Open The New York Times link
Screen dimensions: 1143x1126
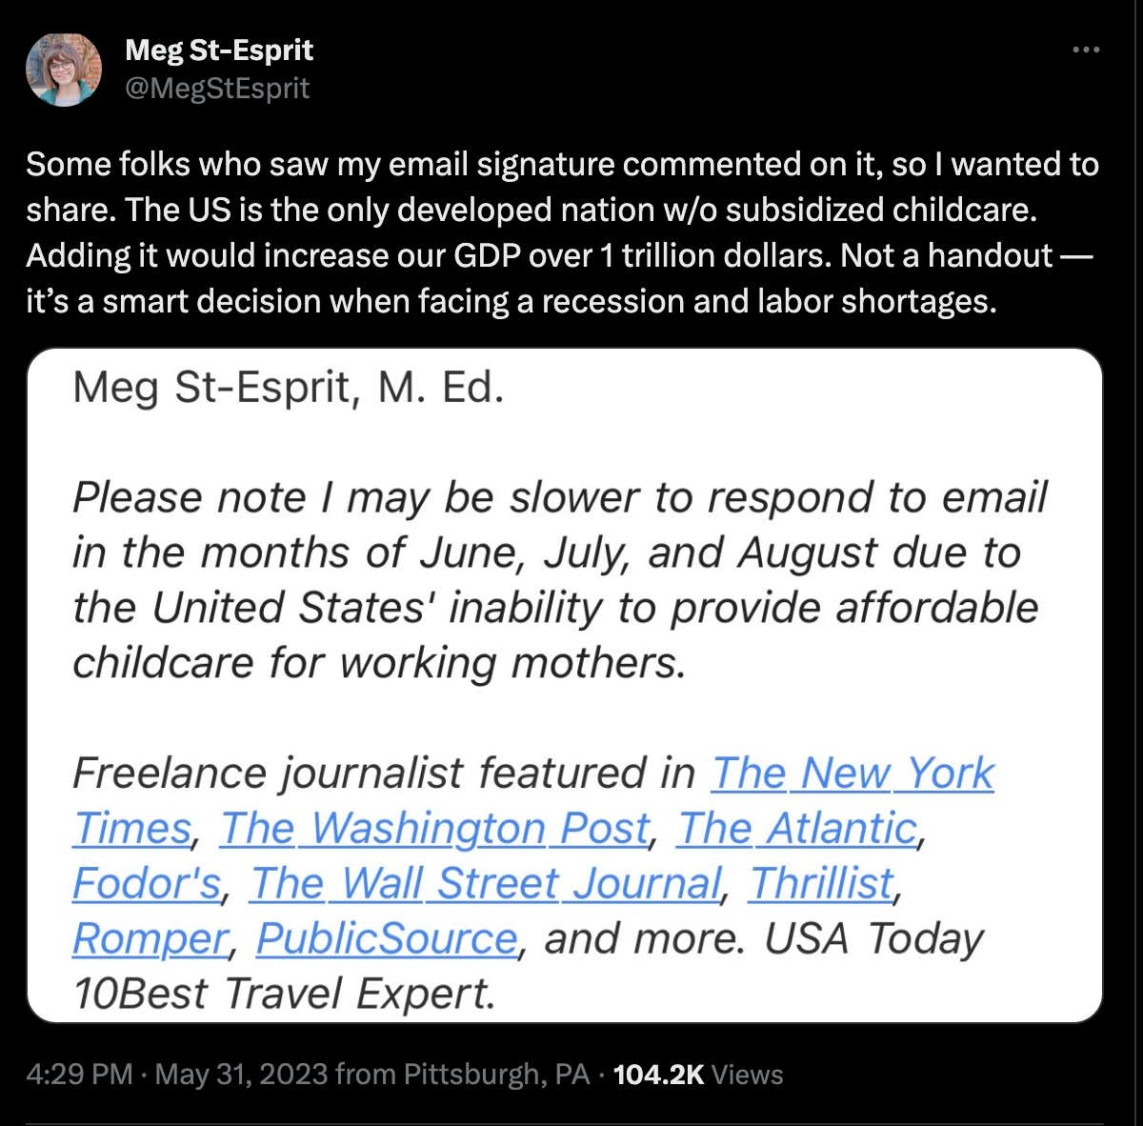[x=852, y=774]
